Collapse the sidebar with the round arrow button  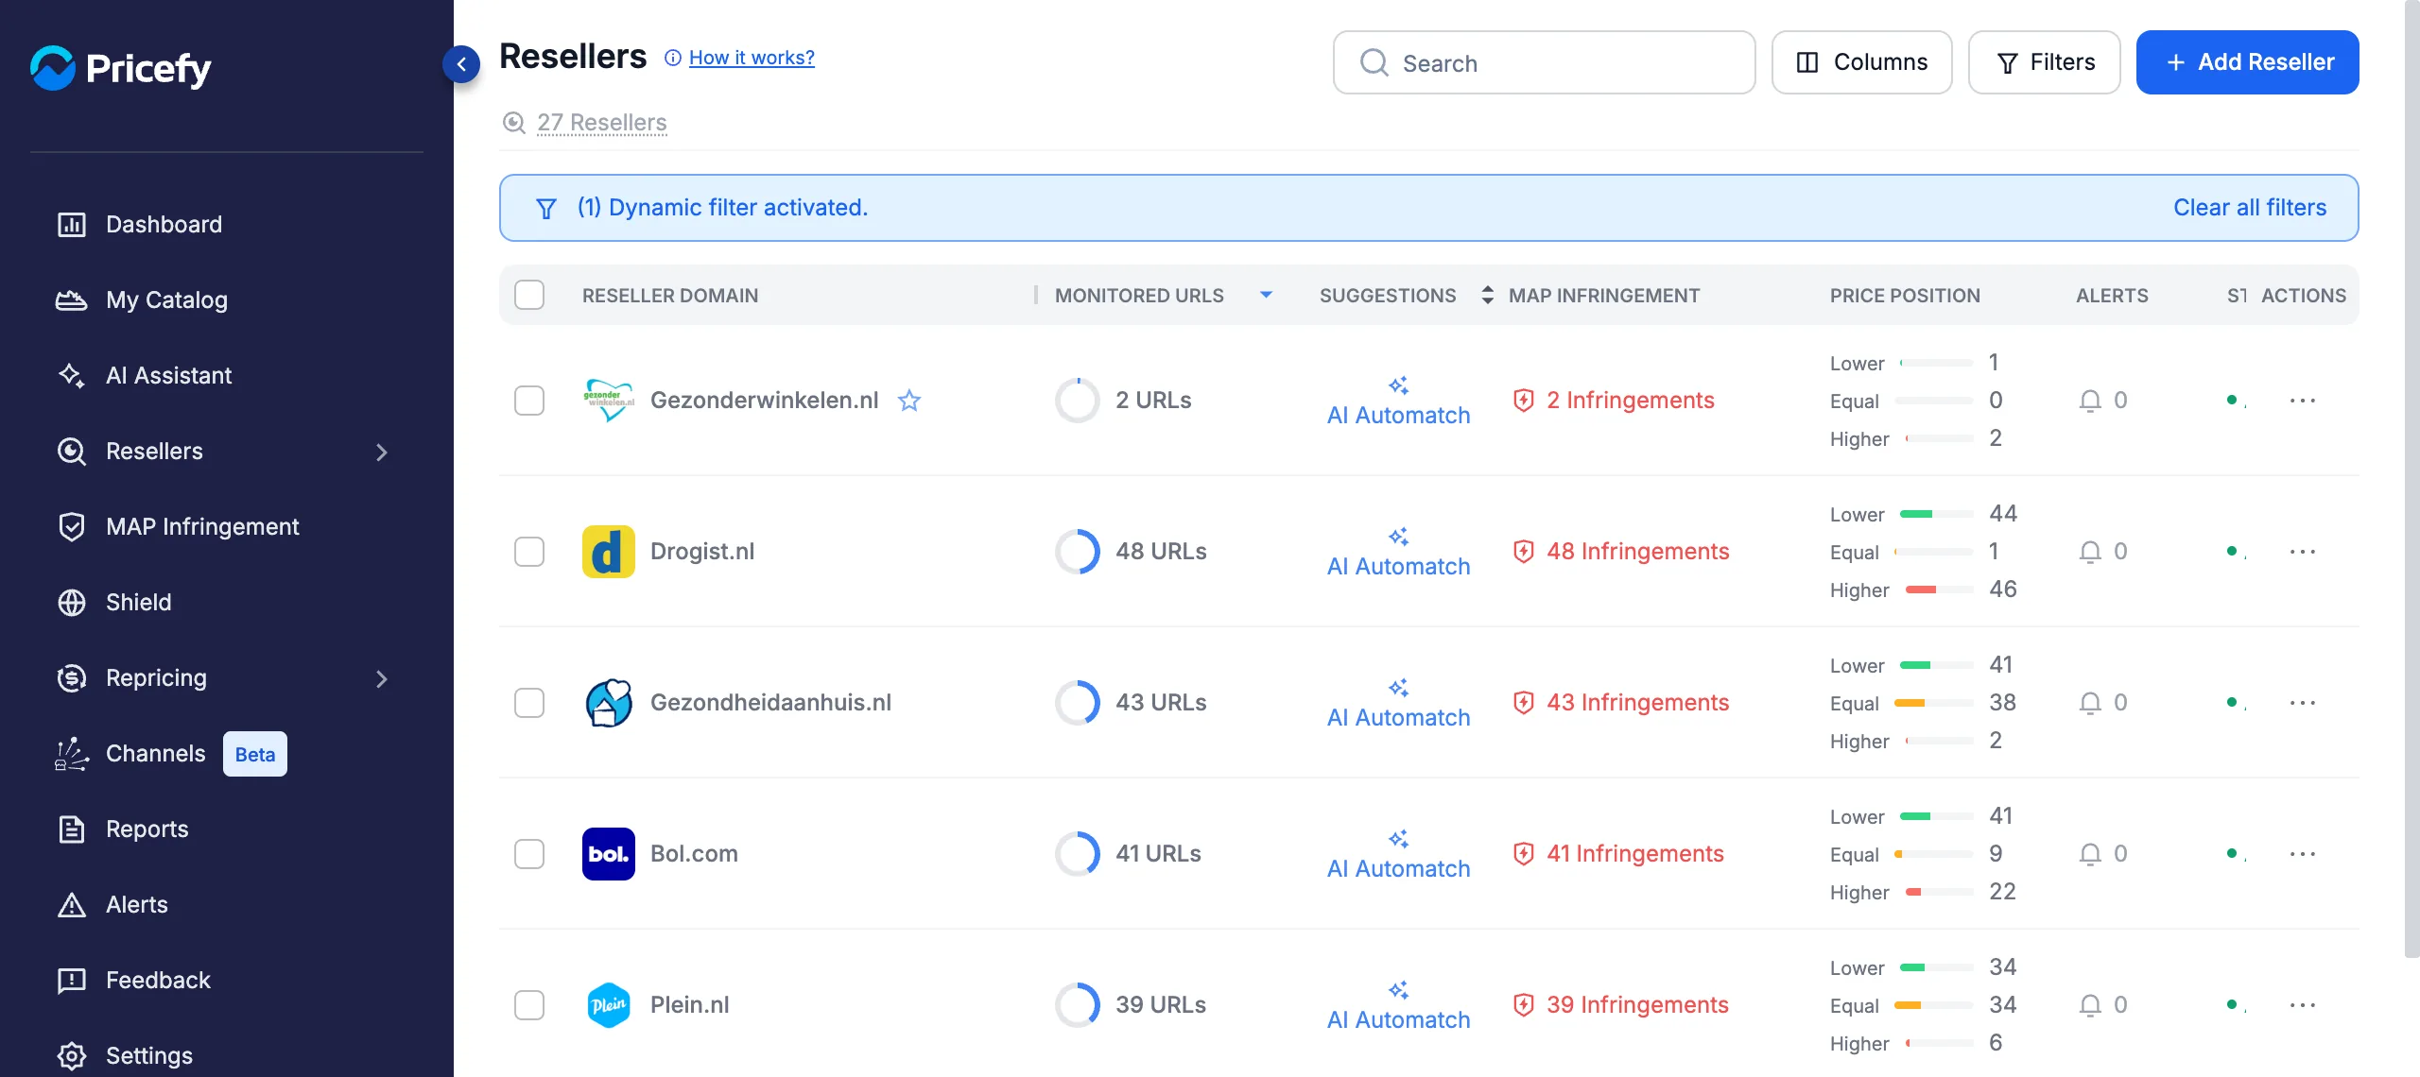(461, 64)
